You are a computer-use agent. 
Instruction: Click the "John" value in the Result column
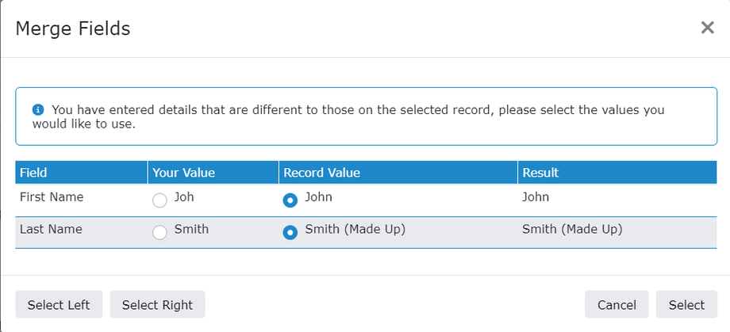pyautogui.click(x=536, y=197)
